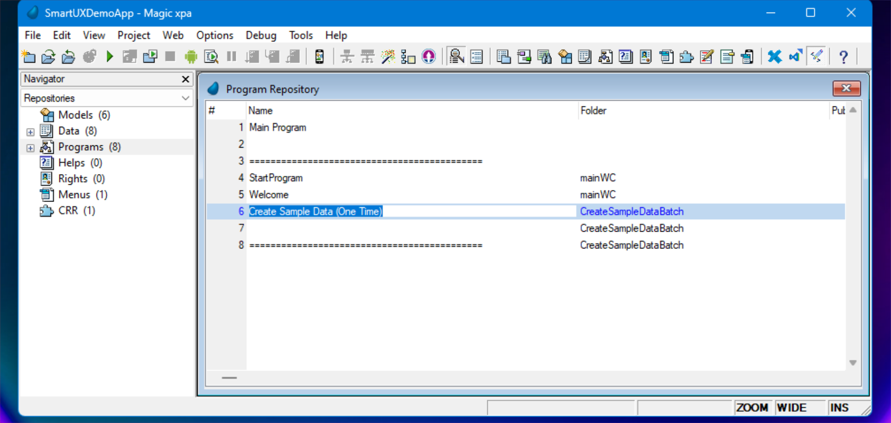Image resolution: width=891 pixels, height=423 pixels.
Task: Expand the Data node in the tree
Action: (x=30, y=132)
